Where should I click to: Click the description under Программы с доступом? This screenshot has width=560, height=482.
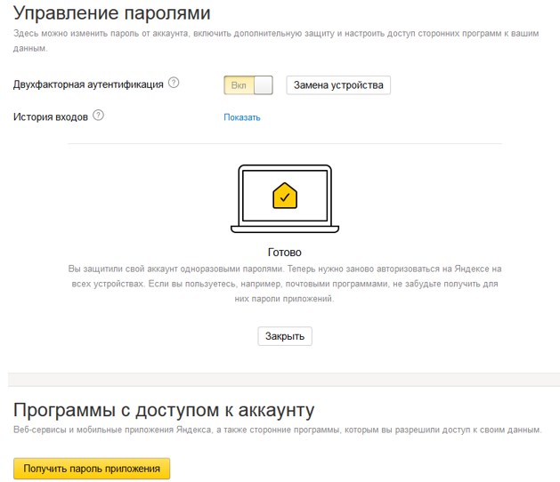click(x=276, y=430)
